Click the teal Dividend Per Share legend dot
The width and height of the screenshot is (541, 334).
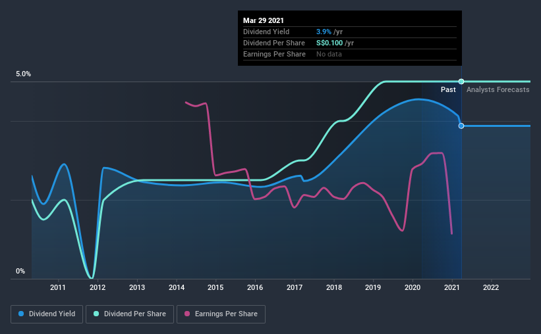(x=96, y=314)
